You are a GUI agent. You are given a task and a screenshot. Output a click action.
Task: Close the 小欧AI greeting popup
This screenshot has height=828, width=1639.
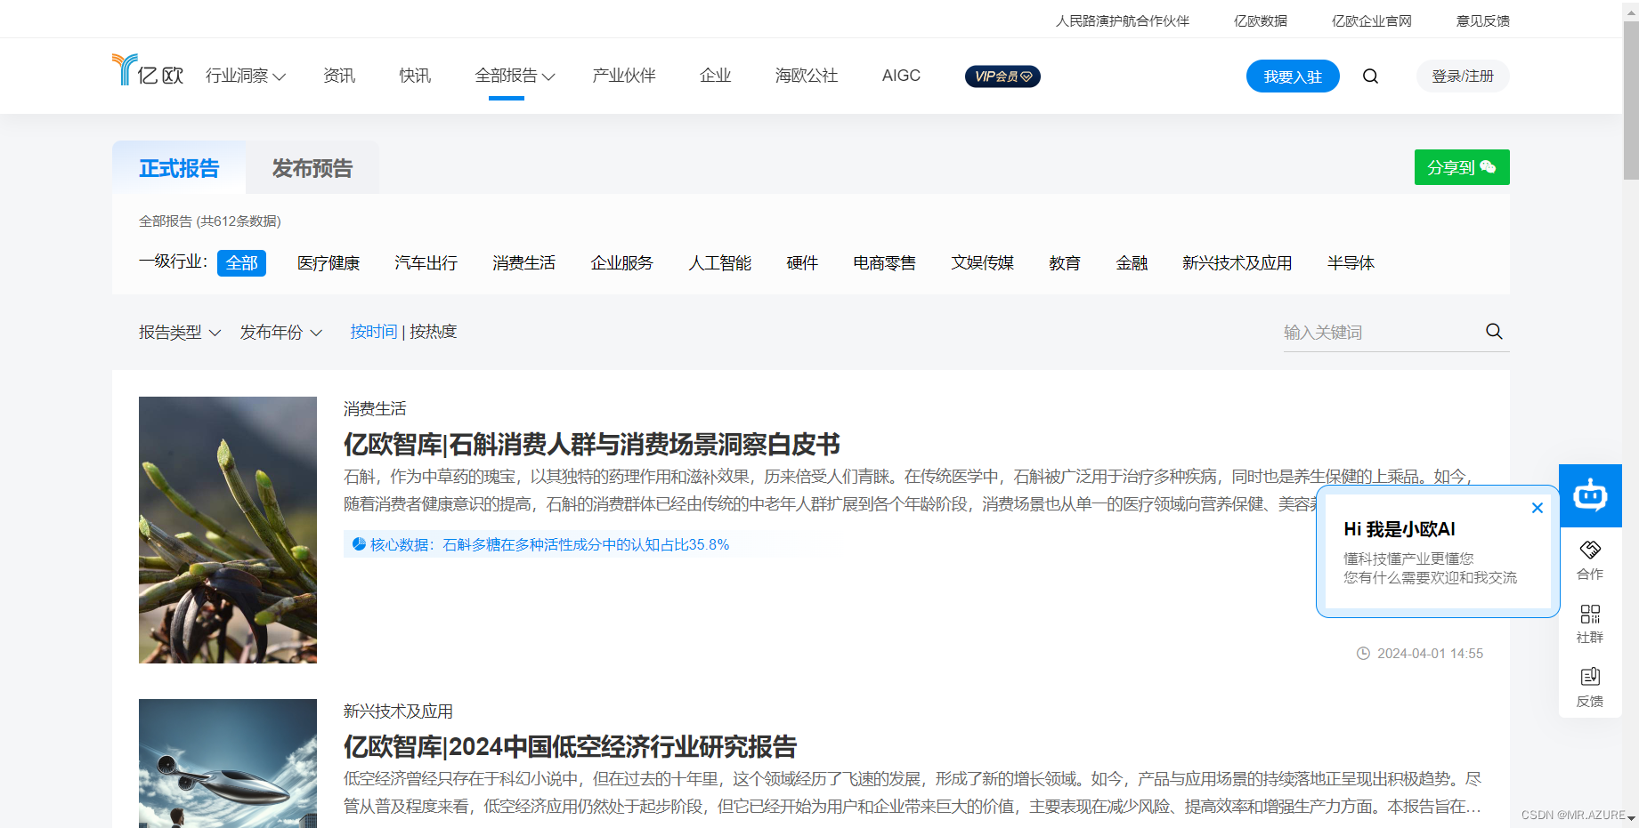[1537, 508]
